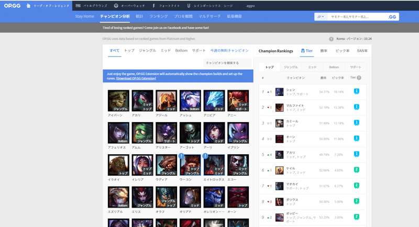Select the アリスター champion portrait
The image size is (419, 227).
166,133
